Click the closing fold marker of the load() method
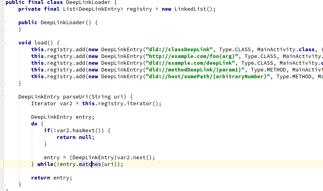 point(3,83)
